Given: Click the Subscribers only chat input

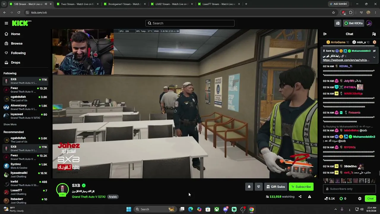Looking at the screenshot, I should coord(349,189).
